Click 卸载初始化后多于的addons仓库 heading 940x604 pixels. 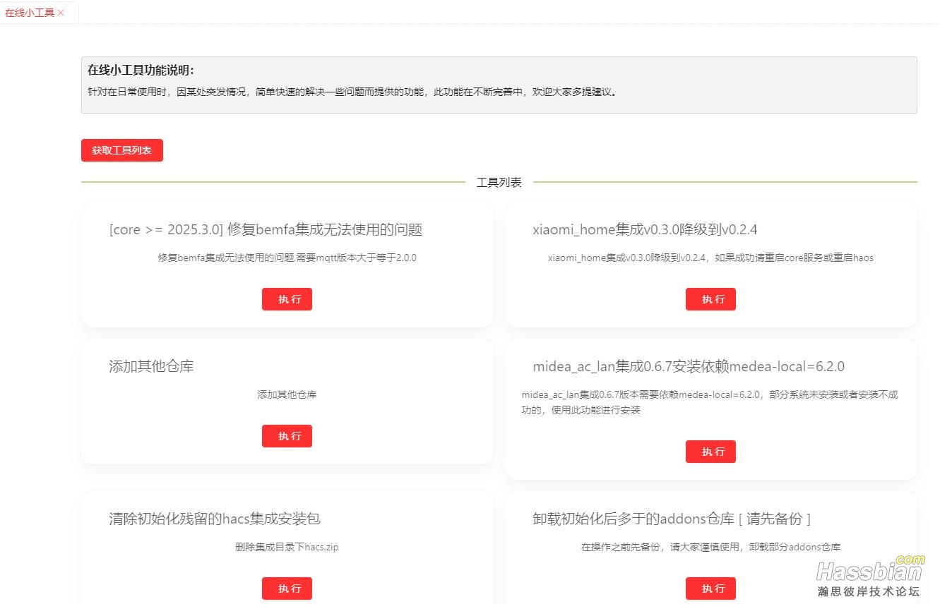point(672,519)
